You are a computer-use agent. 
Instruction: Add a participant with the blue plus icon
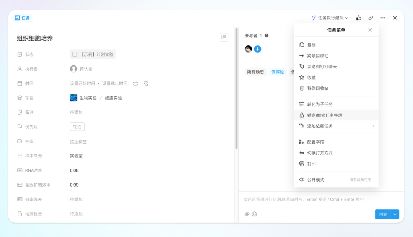click(258, 49)
